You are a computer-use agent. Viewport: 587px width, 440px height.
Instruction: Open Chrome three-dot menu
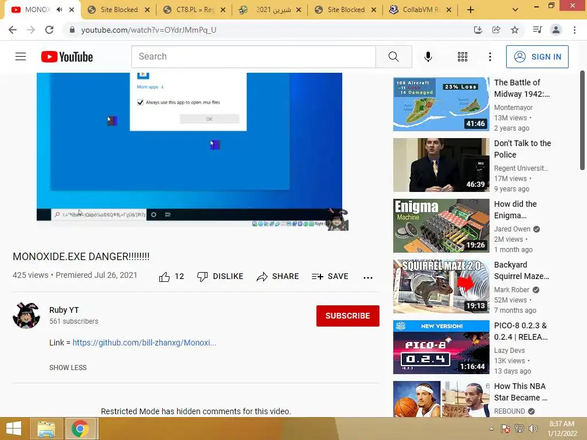[x=574, y=30]
